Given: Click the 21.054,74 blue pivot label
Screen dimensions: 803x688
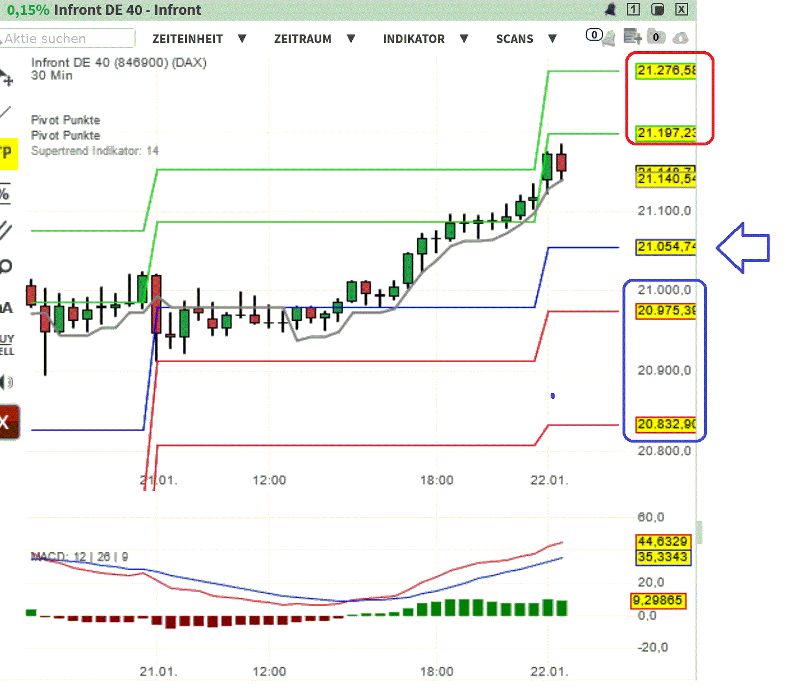Looking at the screenshot, I should point(666,247).
